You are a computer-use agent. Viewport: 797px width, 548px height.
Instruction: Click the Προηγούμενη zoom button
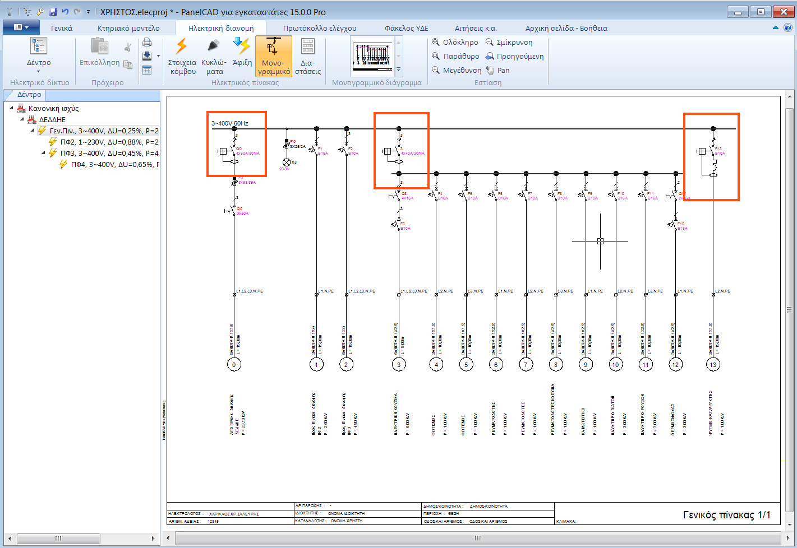click(x=514, y=56)
